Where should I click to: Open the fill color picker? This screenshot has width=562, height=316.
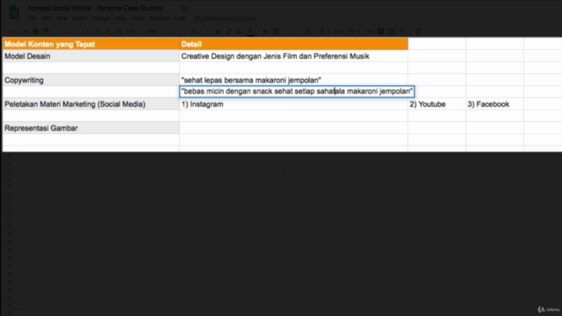tap(265, 32)
